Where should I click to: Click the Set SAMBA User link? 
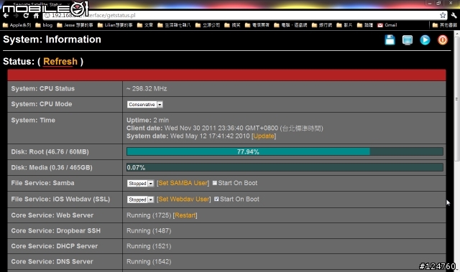click(183, 183)
